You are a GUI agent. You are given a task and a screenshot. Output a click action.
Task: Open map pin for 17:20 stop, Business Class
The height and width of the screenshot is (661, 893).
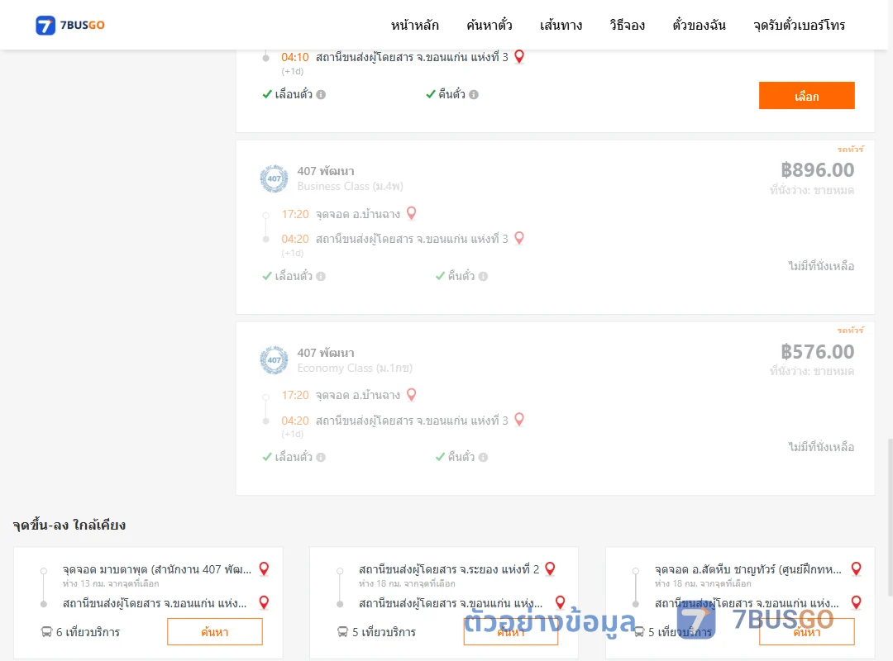[x=411, y=213]
